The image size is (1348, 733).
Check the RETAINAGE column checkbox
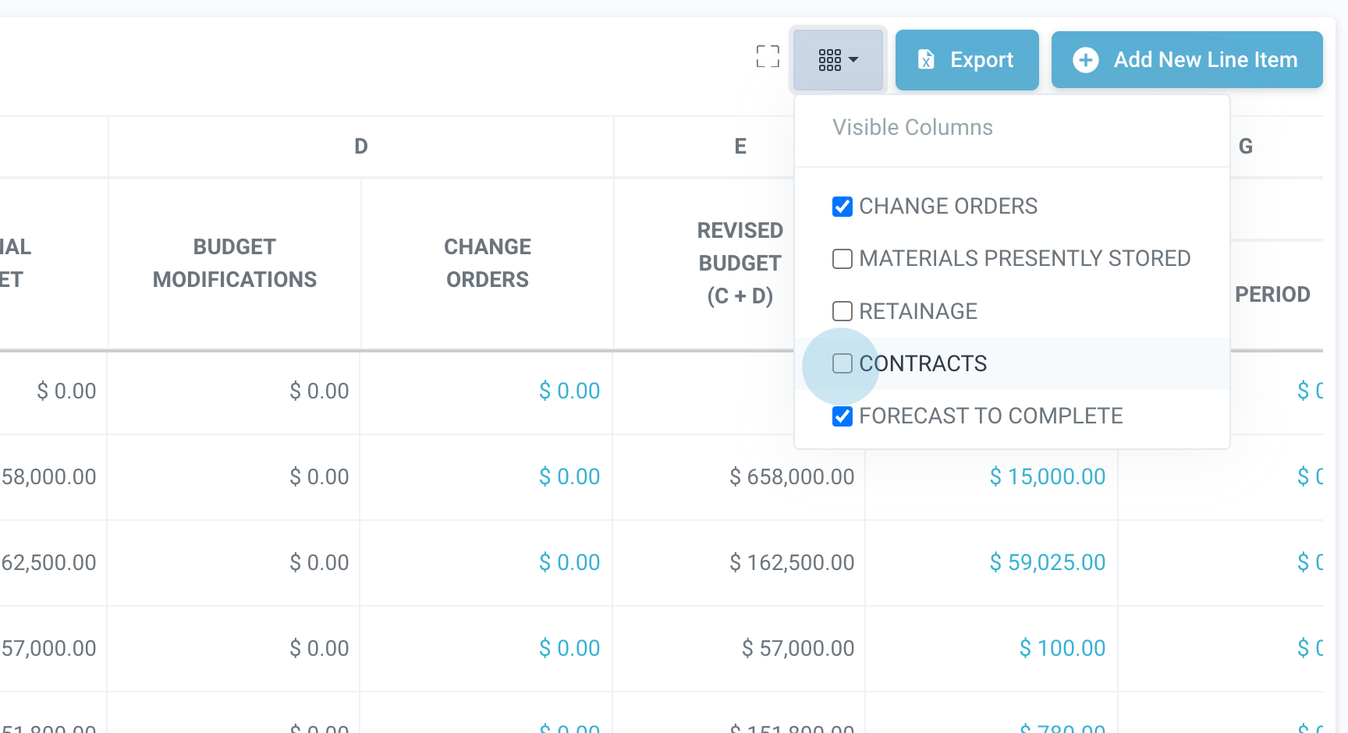pyautogui.click(x=842, y=312)
